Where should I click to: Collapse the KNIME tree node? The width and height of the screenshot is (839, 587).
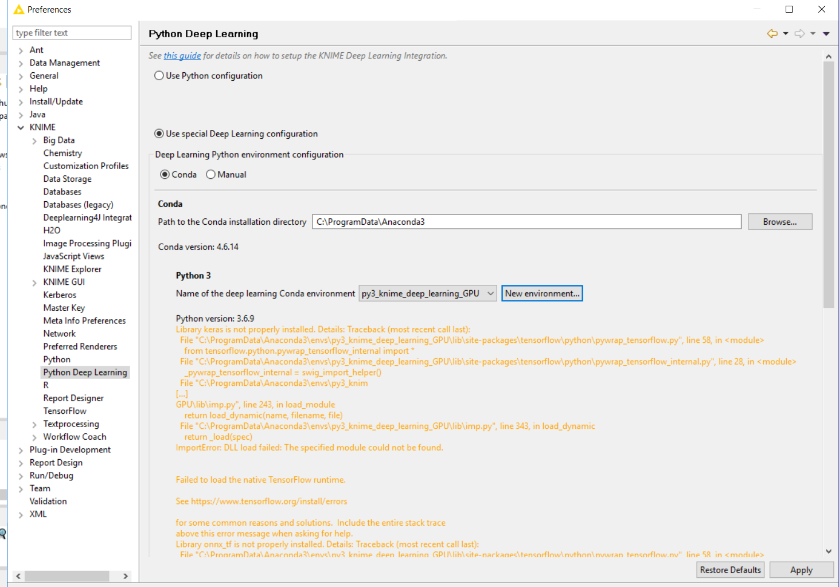21,128
